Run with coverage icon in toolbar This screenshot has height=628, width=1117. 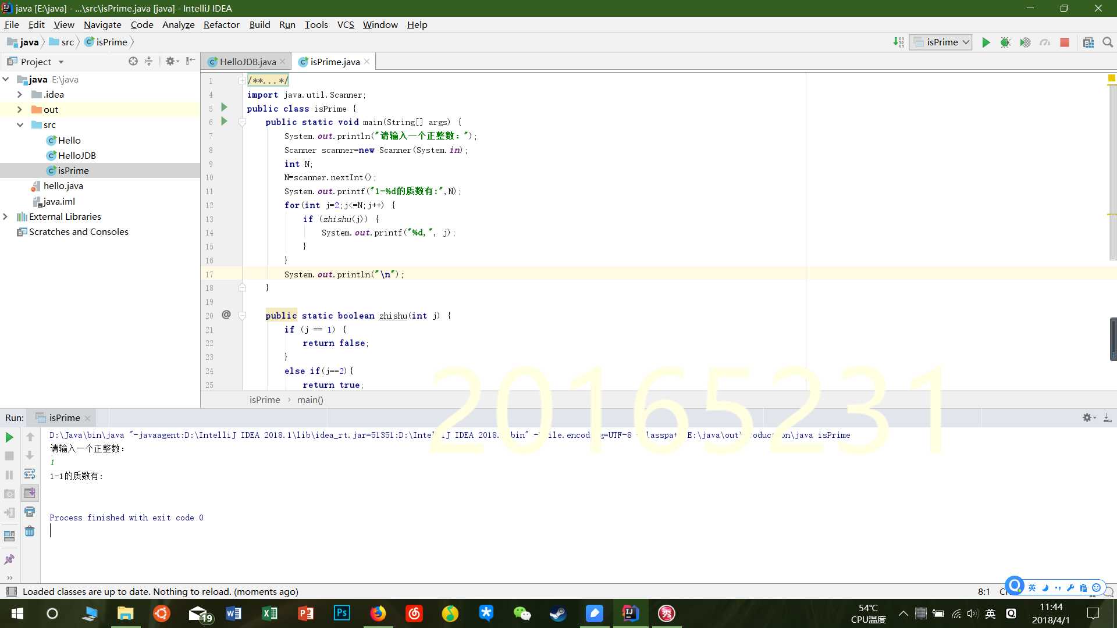click(1025, 42)
